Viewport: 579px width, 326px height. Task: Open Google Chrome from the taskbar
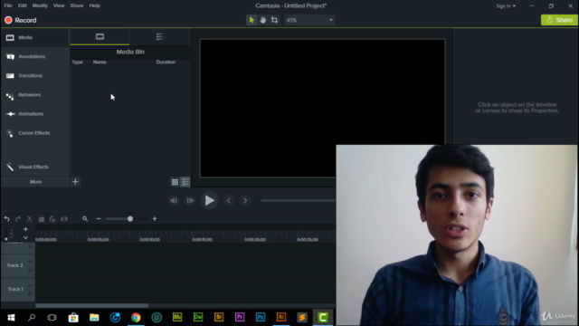point(136,318)
